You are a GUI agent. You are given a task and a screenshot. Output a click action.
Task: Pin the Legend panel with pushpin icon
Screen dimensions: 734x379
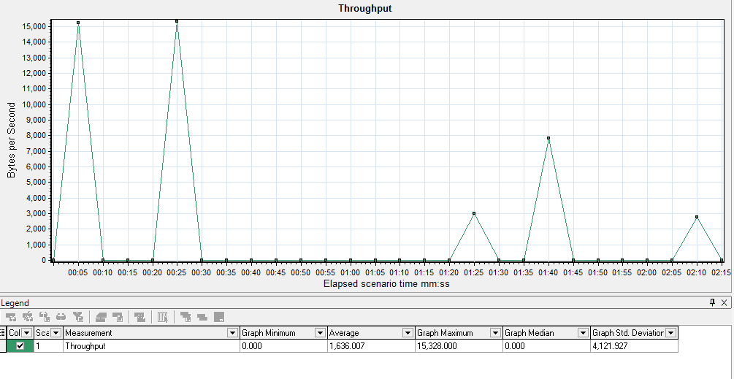713,302
